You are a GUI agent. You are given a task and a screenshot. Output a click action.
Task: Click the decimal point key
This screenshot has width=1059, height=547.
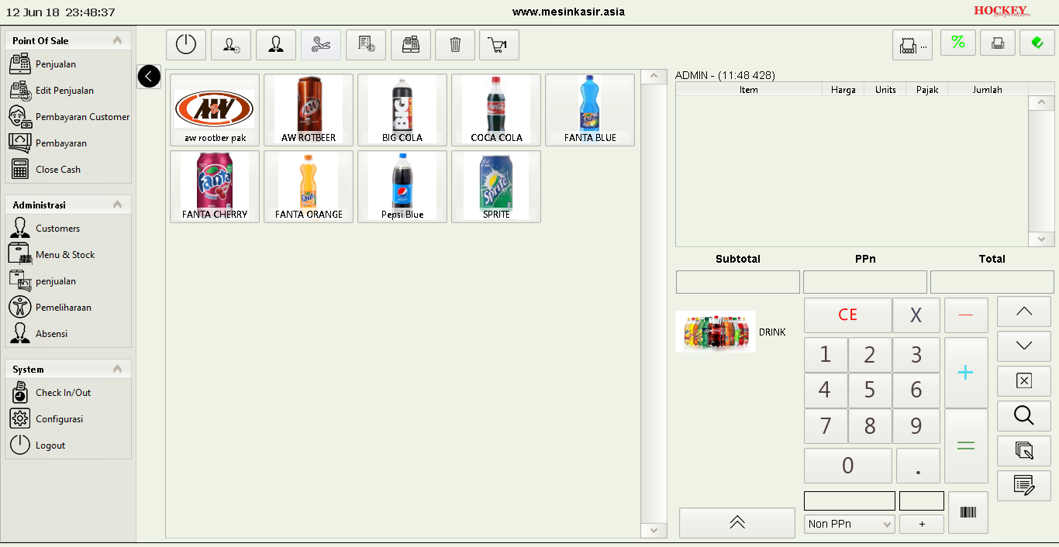[x=918, y=466]
